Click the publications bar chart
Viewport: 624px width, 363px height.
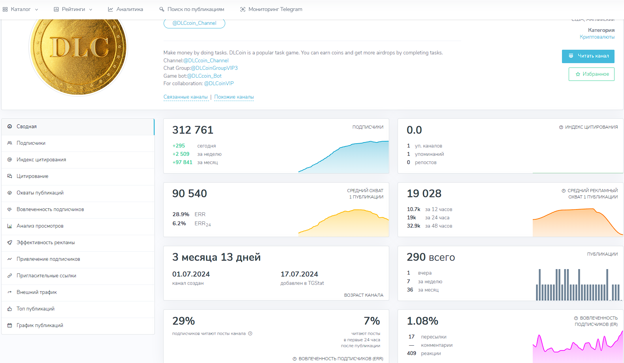(578, 284)
